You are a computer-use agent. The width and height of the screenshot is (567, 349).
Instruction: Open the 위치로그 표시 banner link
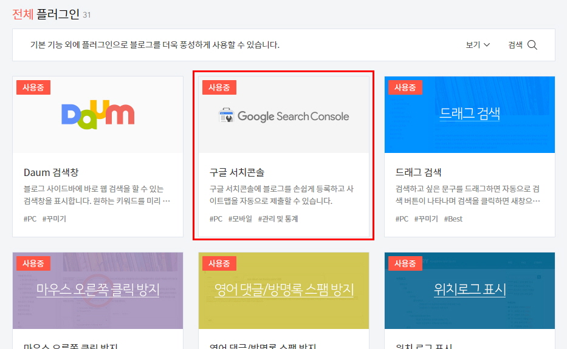point(470,291)
